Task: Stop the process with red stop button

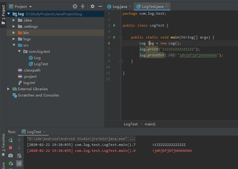Action: (10, 148)
